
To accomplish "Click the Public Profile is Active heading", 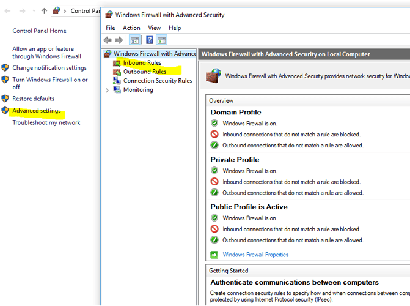I will pyautogui.click(x=249, y=207).
